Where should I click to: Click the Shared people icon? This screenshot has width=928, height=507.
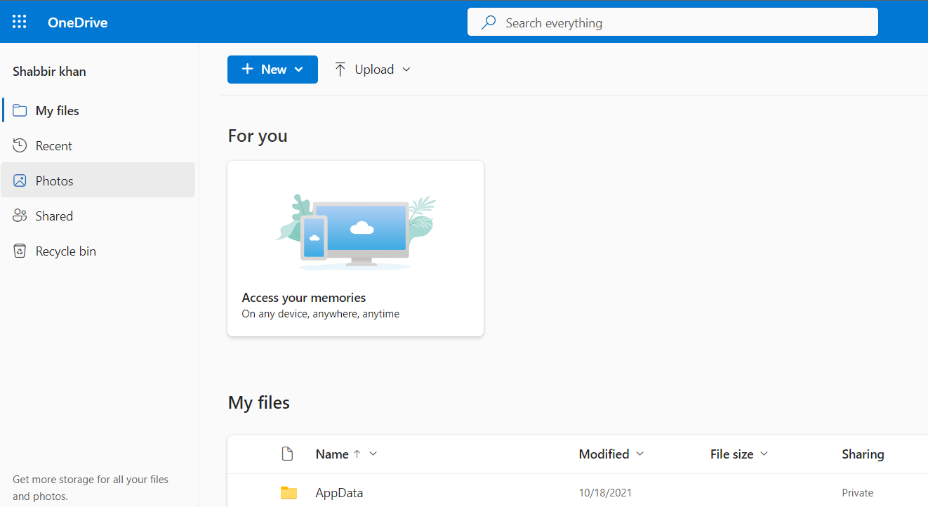click(x=20, y=215)
